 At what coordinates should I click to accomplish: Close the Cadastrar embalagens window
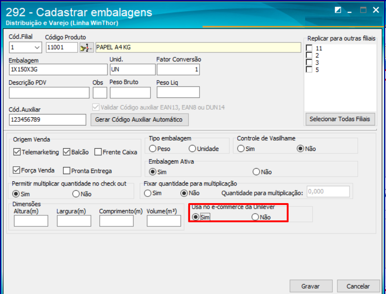pyautogui.click(x=376, y=10)
